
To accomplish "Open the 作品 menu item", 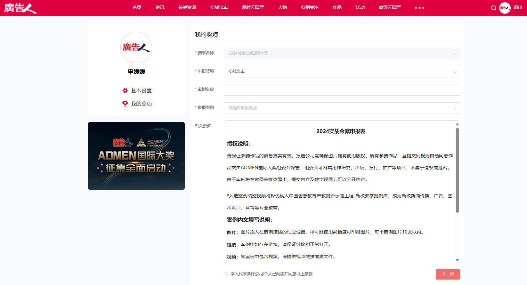I will click(x=337, y=8).
